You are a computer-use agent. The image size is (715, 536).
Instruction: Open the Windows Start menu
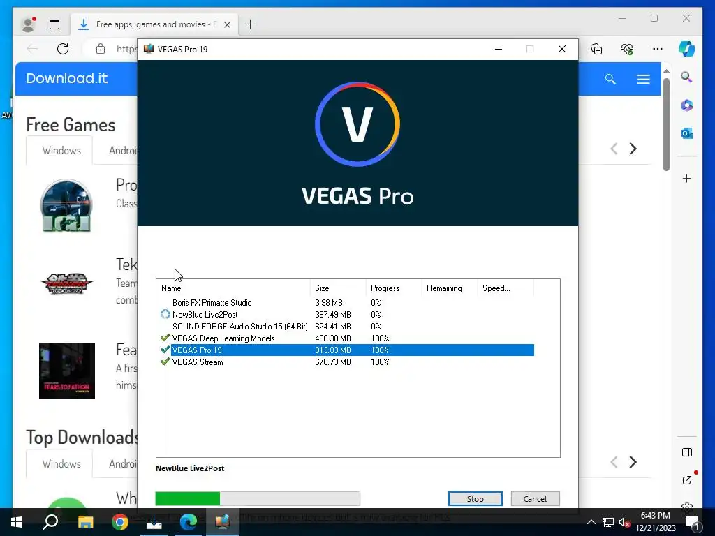17,522
